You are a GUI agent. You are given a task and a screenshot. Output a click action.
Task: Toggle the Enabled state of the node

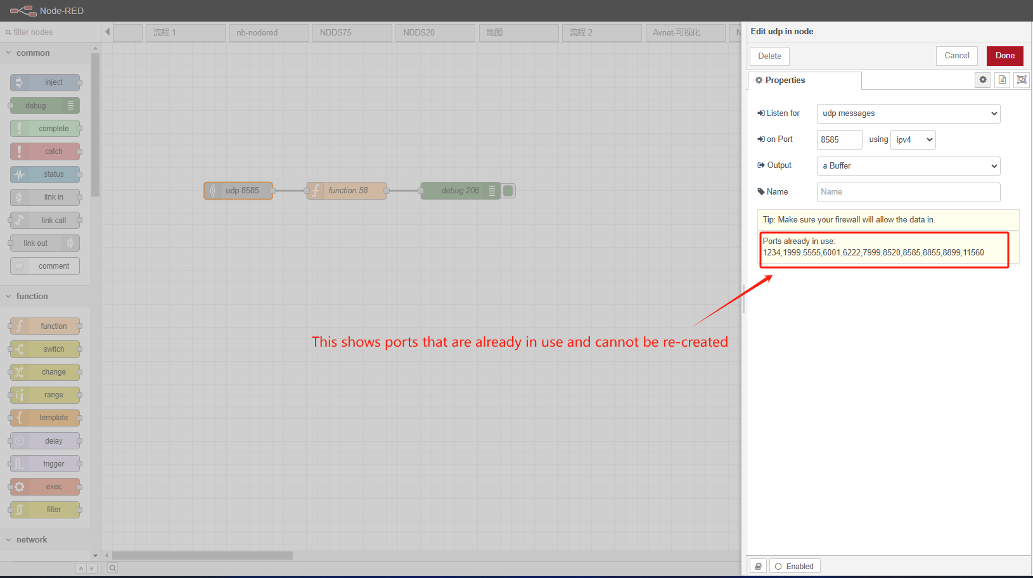(x=795, y=566)
